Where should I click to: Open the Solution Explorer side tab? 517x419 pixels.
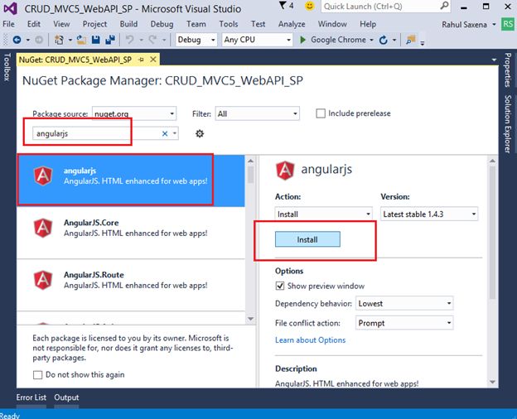[x=508, y=124]
